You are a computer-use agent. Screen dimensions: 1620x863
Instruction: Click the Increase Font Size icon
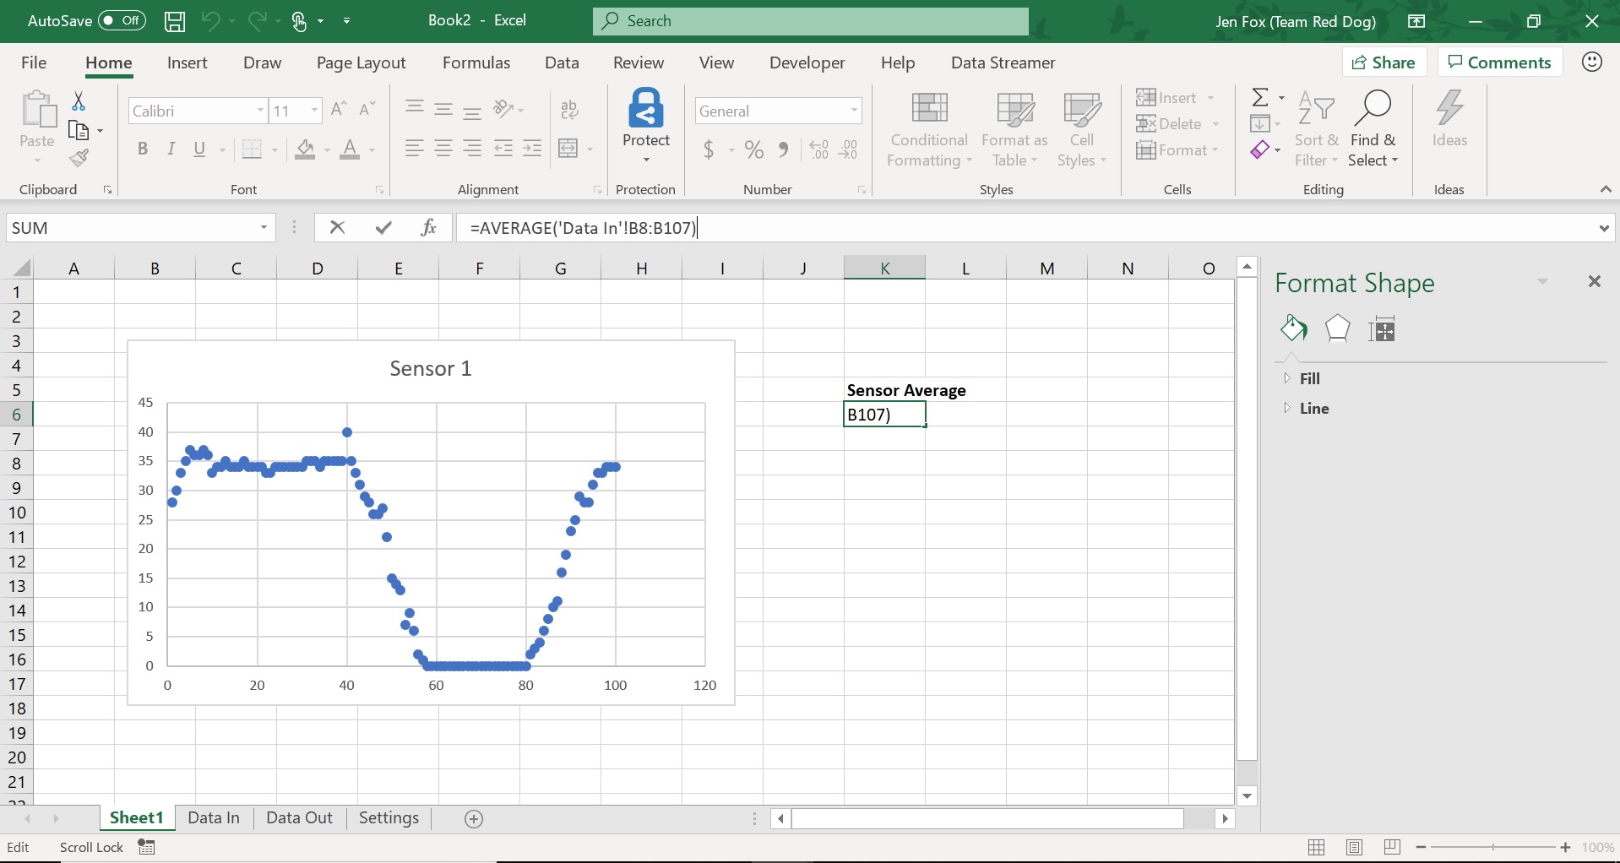tap(339, 110)
